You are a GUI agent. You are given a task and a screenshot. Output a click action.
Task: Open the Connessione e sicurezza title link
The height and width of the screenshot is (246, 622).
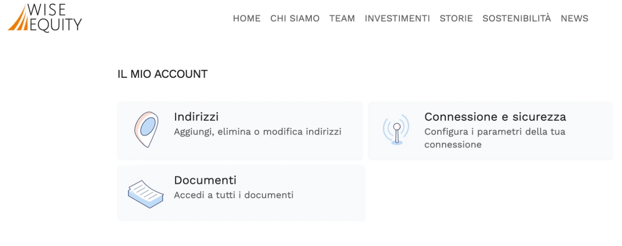pyautogui.click(x=495, y=117)
